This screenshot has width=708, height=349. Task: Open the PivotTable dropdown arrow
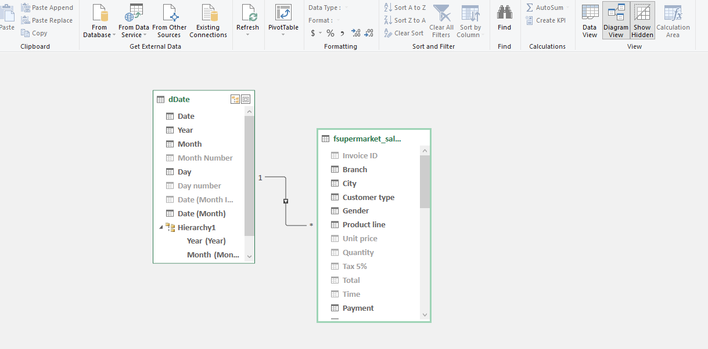click(x=283, y=35)
